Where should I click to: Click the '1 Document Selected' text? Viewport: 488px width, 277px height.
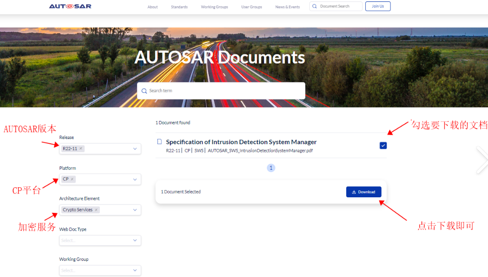click(181, 192)
